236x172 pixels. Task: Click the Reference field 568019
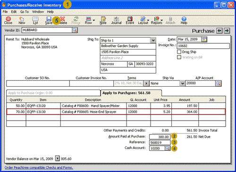tap(160, 142)
